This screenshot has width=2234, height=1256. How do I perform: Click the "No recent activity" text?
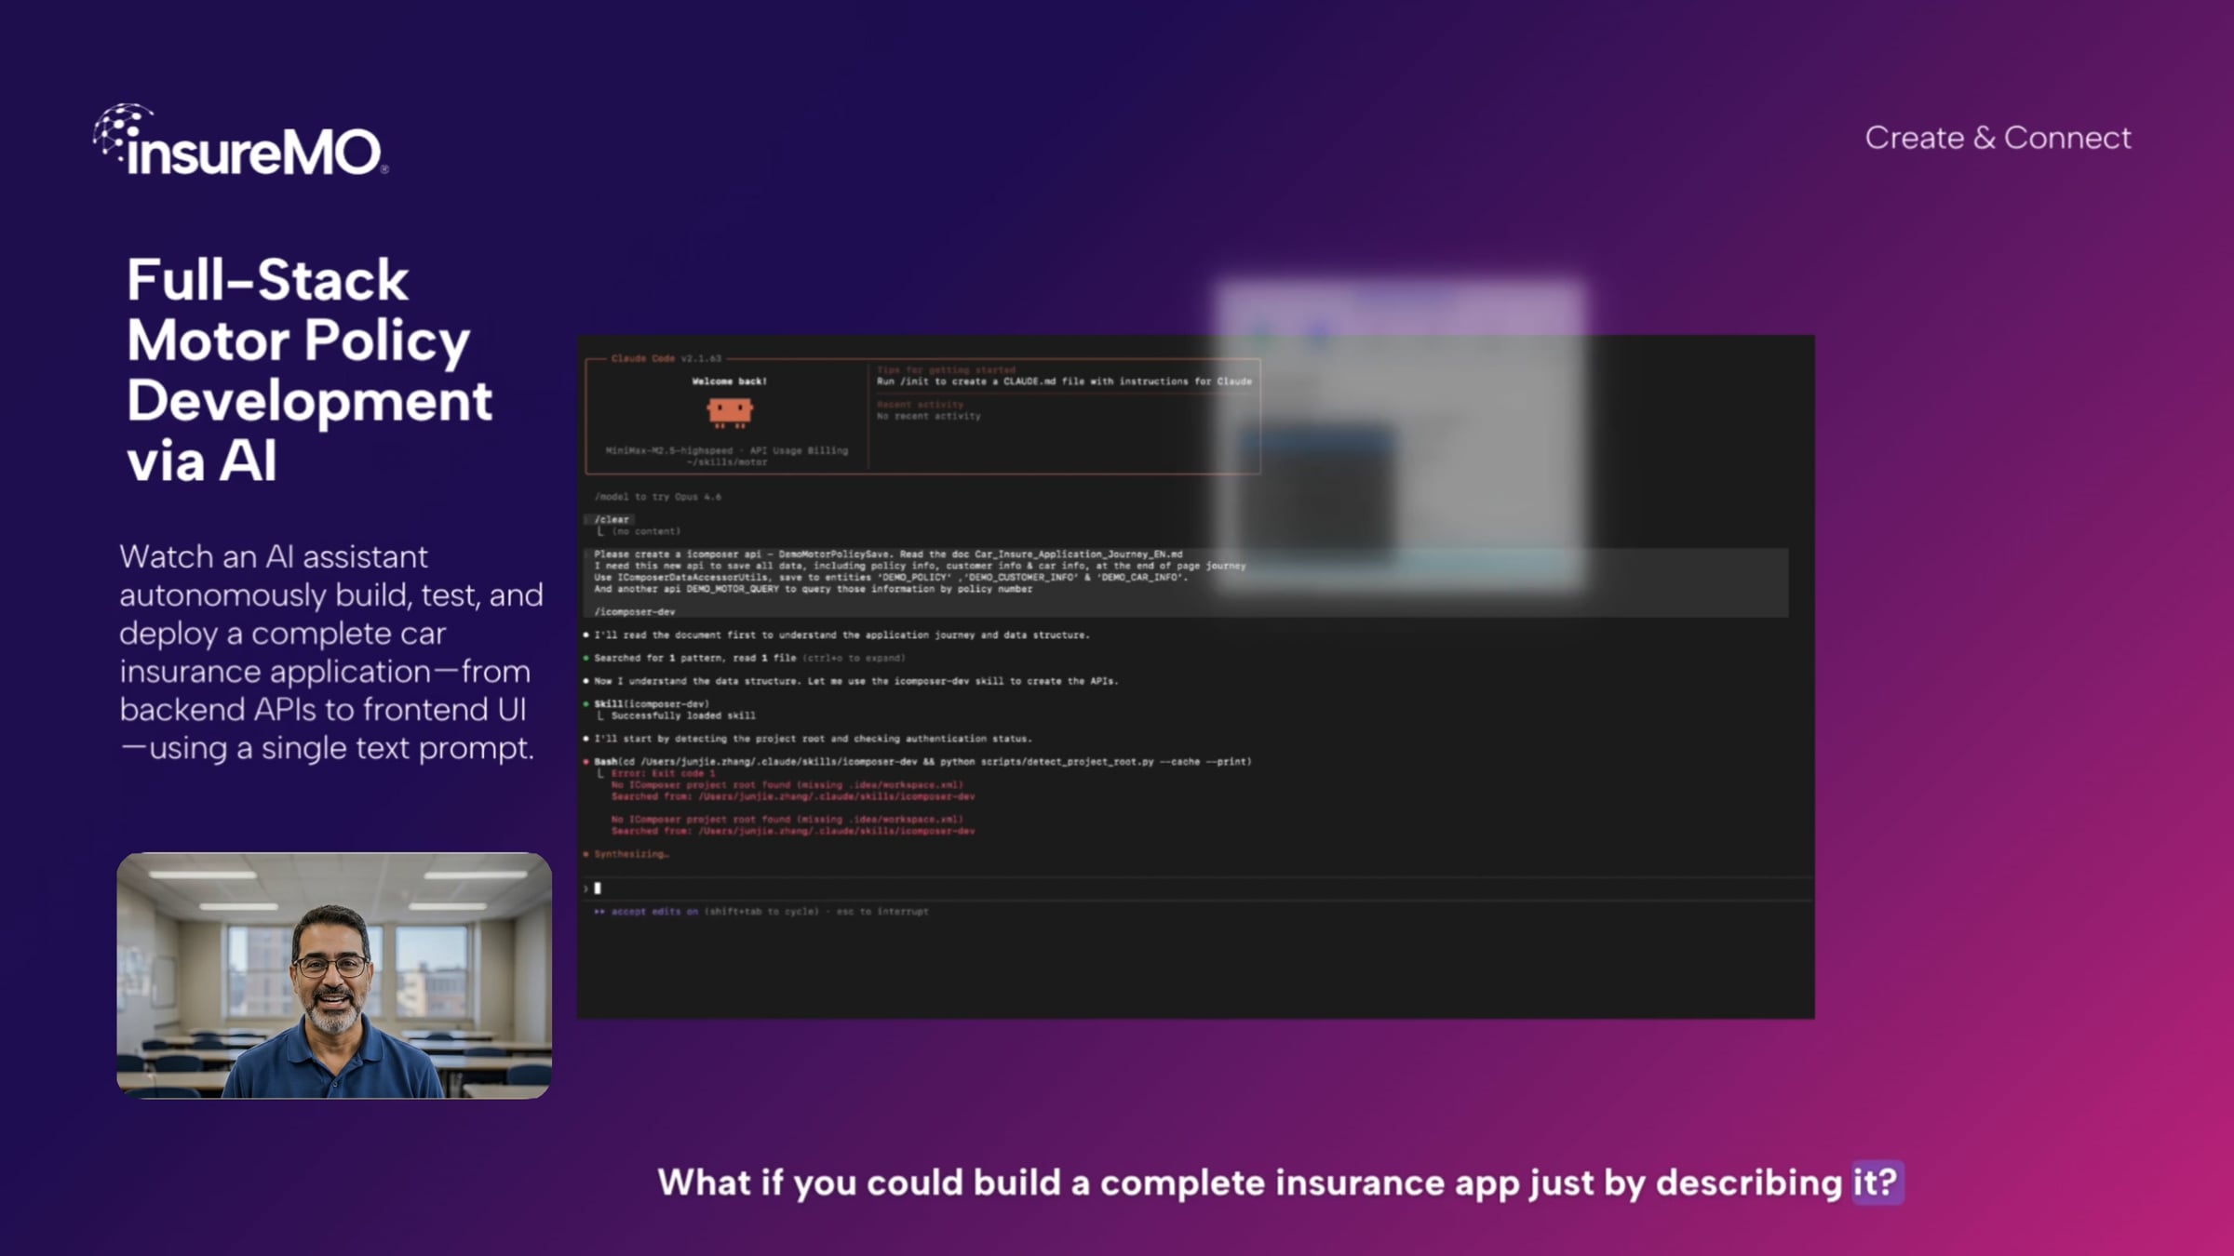(x=929, y=416)
